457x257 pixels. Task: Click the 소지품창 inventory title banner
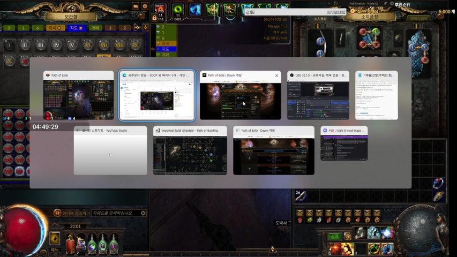pyautogui.click(x=370, y=17)
